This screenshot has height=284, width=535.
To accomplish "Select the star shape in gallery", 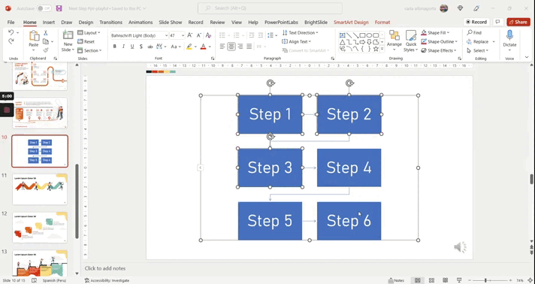I will (x=376, y=49).
